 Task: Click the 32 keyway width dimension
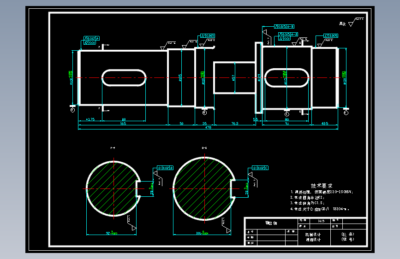tap(246, 189)
